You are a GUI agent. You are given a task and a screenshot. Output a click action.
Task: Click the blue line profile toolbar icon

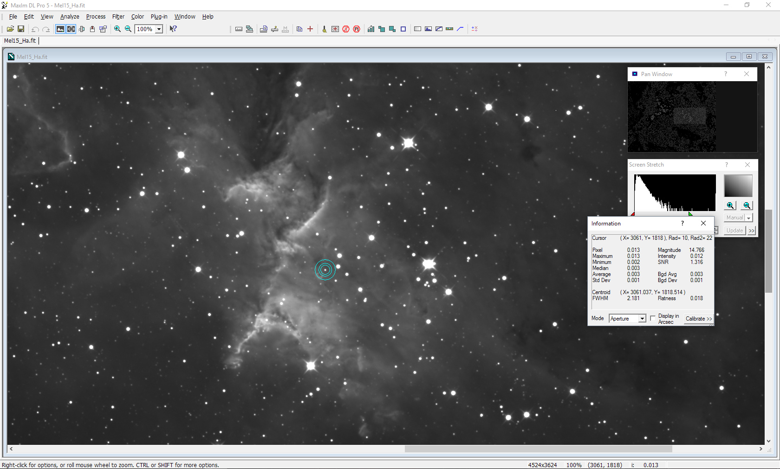460,29
